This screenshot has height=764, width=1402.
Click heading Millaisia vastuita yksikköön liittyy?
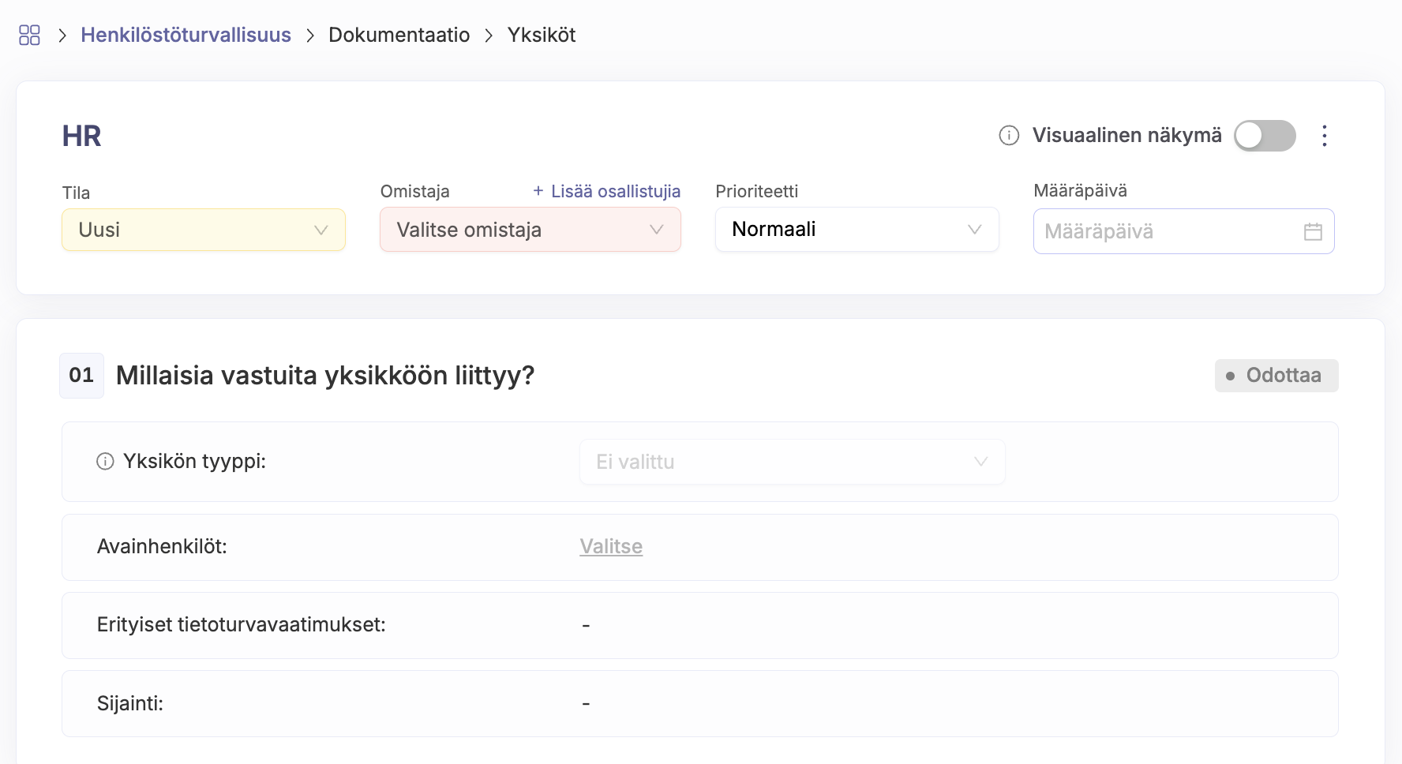(x=325, y=376)
